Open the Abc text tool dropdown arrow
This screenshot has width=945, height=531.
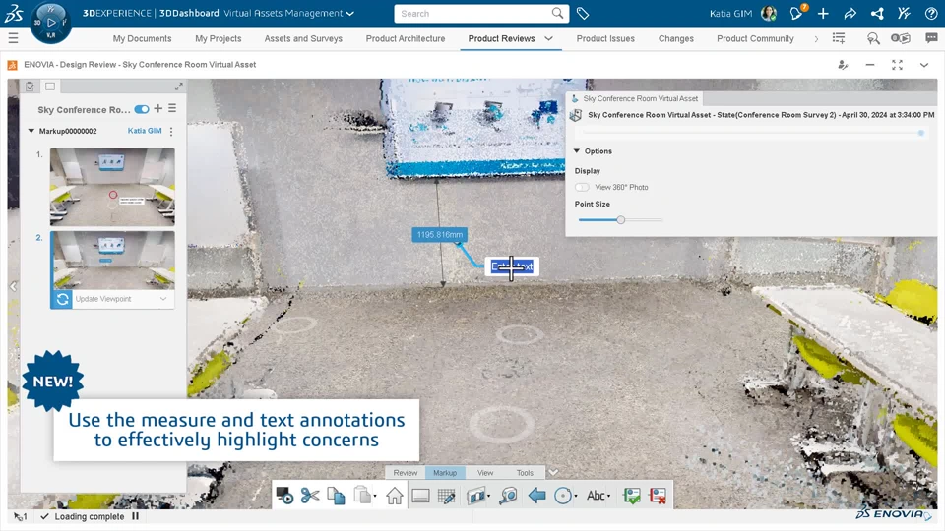608,496
